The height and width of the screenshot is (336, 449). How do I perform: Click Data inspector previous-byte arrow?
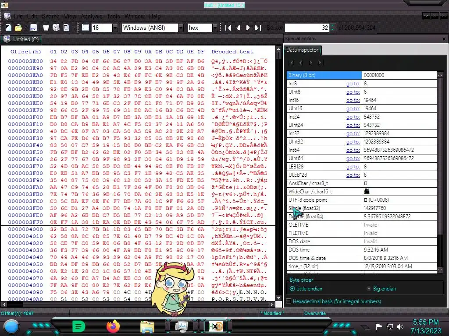coord(301,63)
